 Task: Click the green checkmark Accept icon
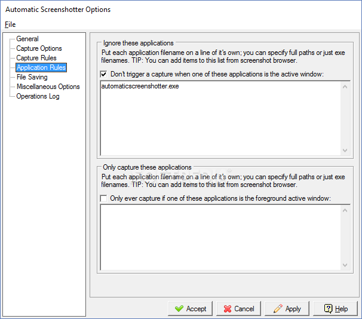[179, 309]
